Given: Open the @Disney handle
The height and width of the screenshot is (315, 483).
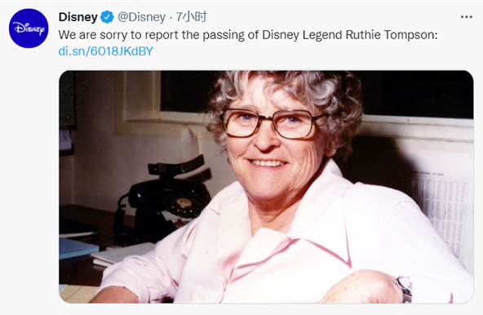Looking at the screenshot, I should [x=142, y=17].
